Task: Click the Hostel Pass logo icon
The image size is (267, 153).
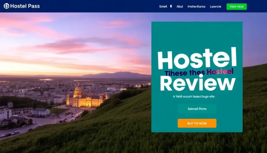Action: (x=6, y=6)
